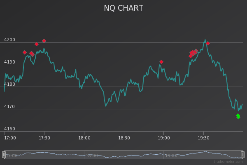
Task: Open the trademeter.com watermark link
Action: tap(228, 162)
